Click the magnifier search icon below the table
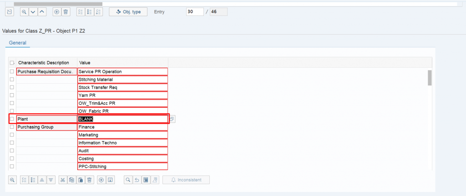This screenshot has width=466, height=196. [x=128, y=180]
